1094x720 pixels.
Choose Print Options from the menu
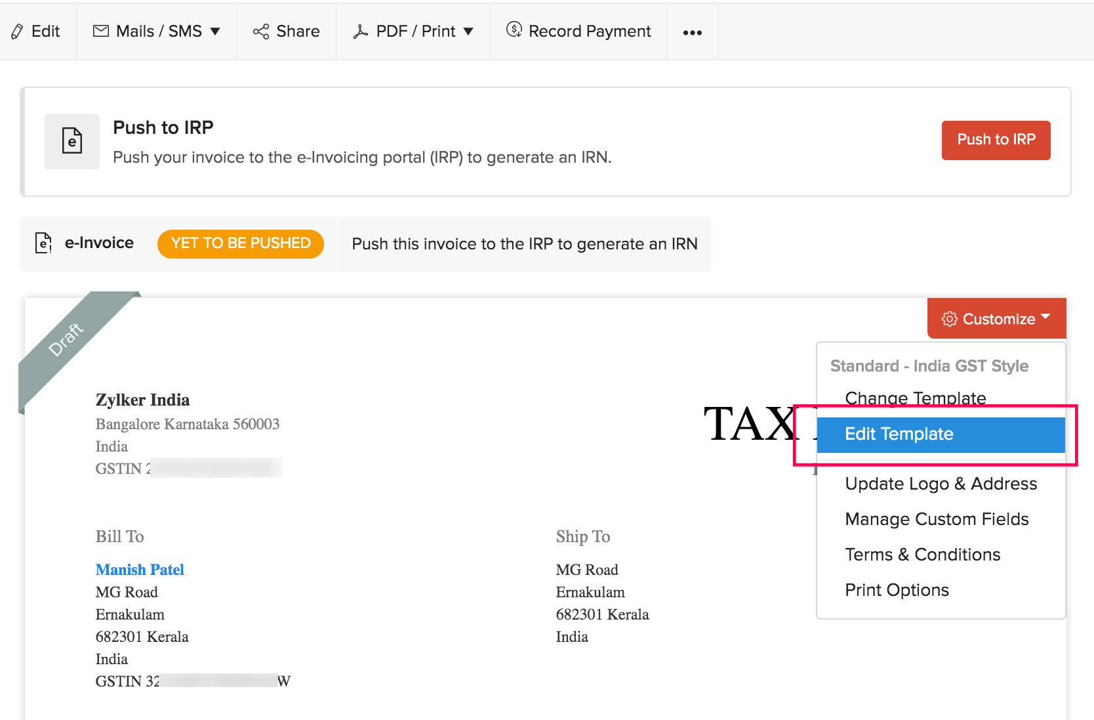897,590
